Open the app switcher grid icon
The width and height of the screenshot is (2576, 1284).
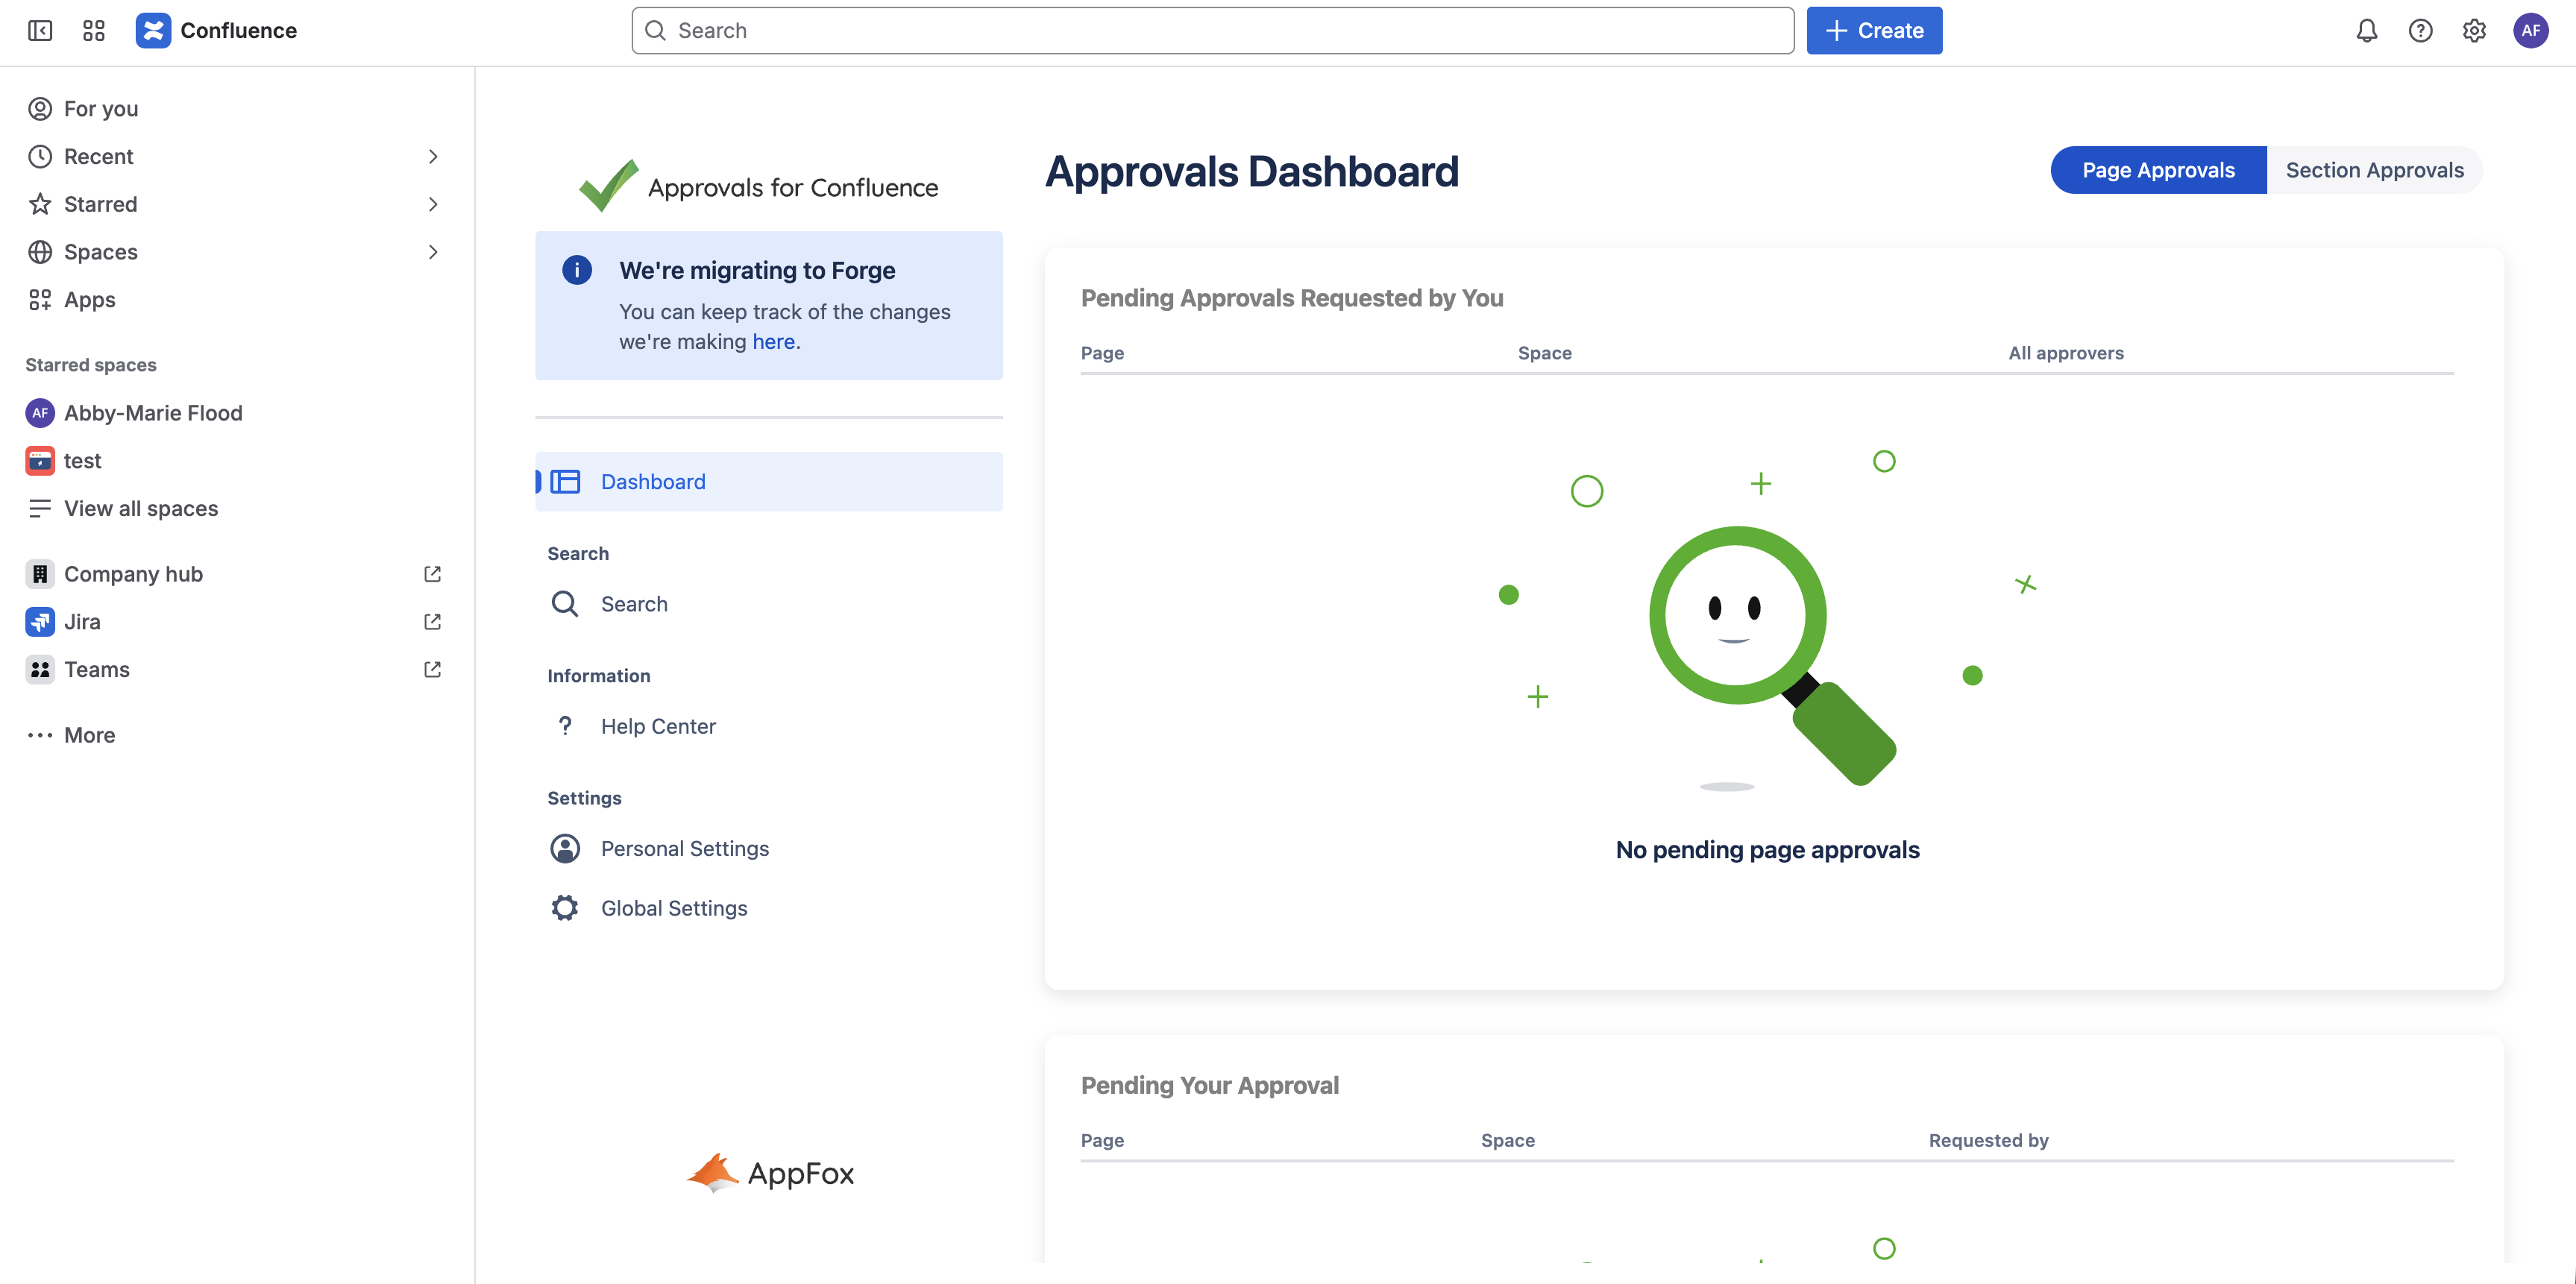pyautogui.click(x=94, y=31)
